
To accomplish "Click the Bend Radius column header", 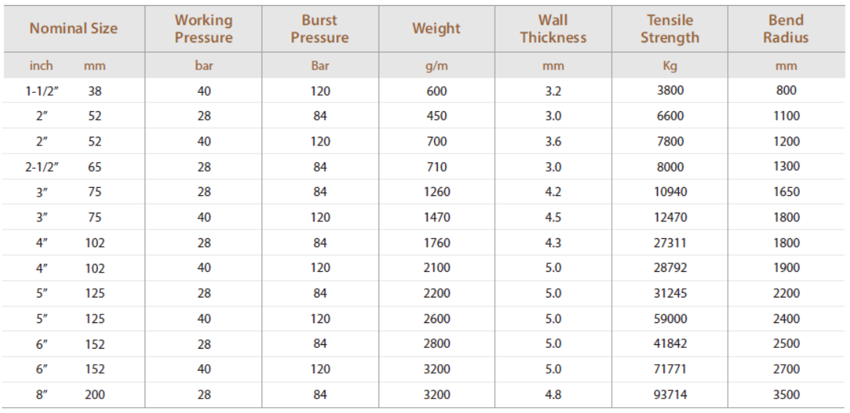I will click(786, 29).
